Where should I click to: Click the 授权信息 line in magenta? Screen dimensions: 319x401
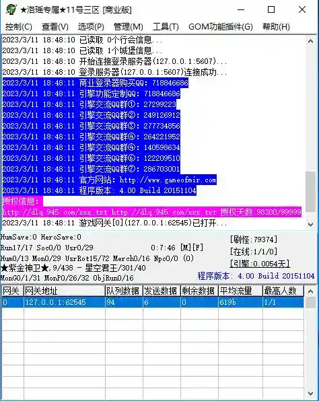[x=22, y=201]
